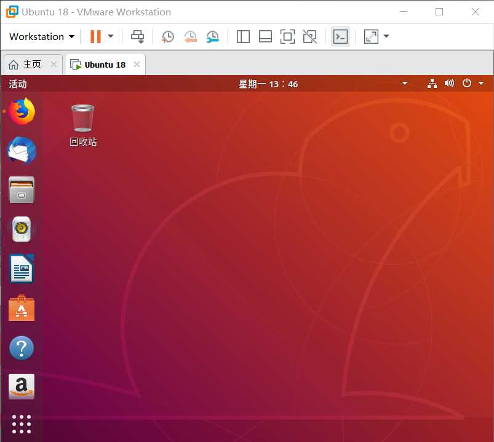Click the power icon in the top bar
Viewport: 494px width, 442px height.
coord(466,83)
